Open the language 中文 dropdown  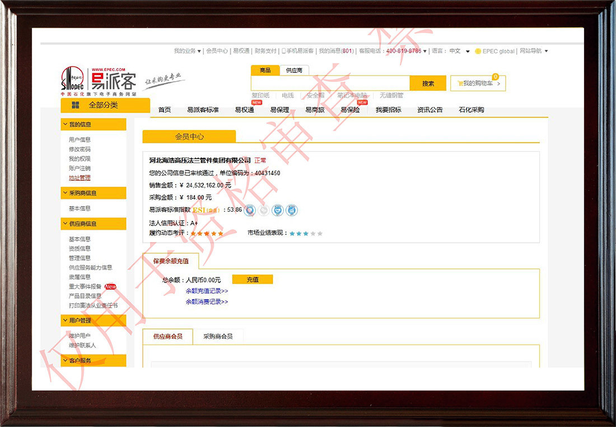click(x=459, y=51)
